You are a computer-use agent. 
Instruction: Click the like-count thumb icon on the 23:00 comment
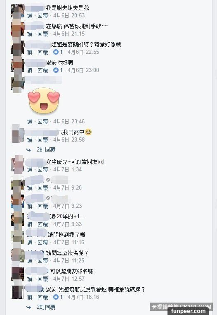click(x=56, y=70)
